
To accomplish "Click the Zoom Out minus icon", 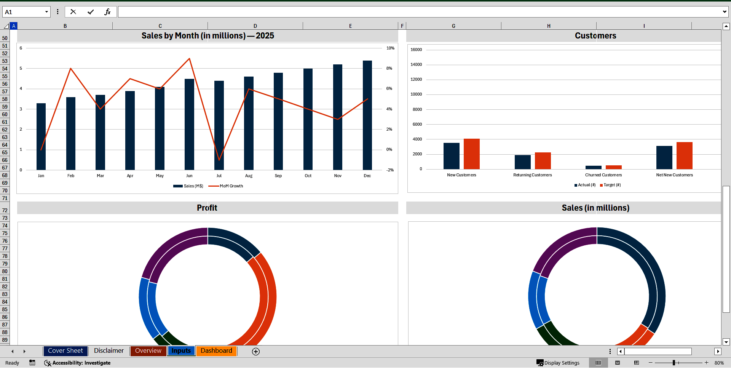I will coord(651,363).
